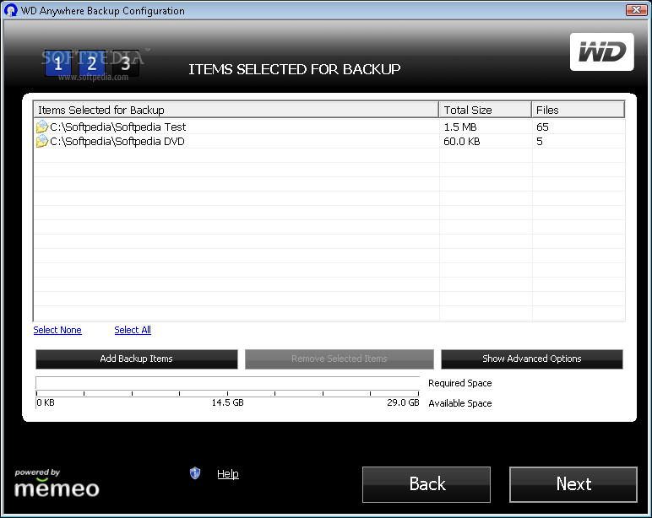The width and height of the screenshot is (652, 518).
Task: Click the app icon in title bar
Action: pos(11,10)
